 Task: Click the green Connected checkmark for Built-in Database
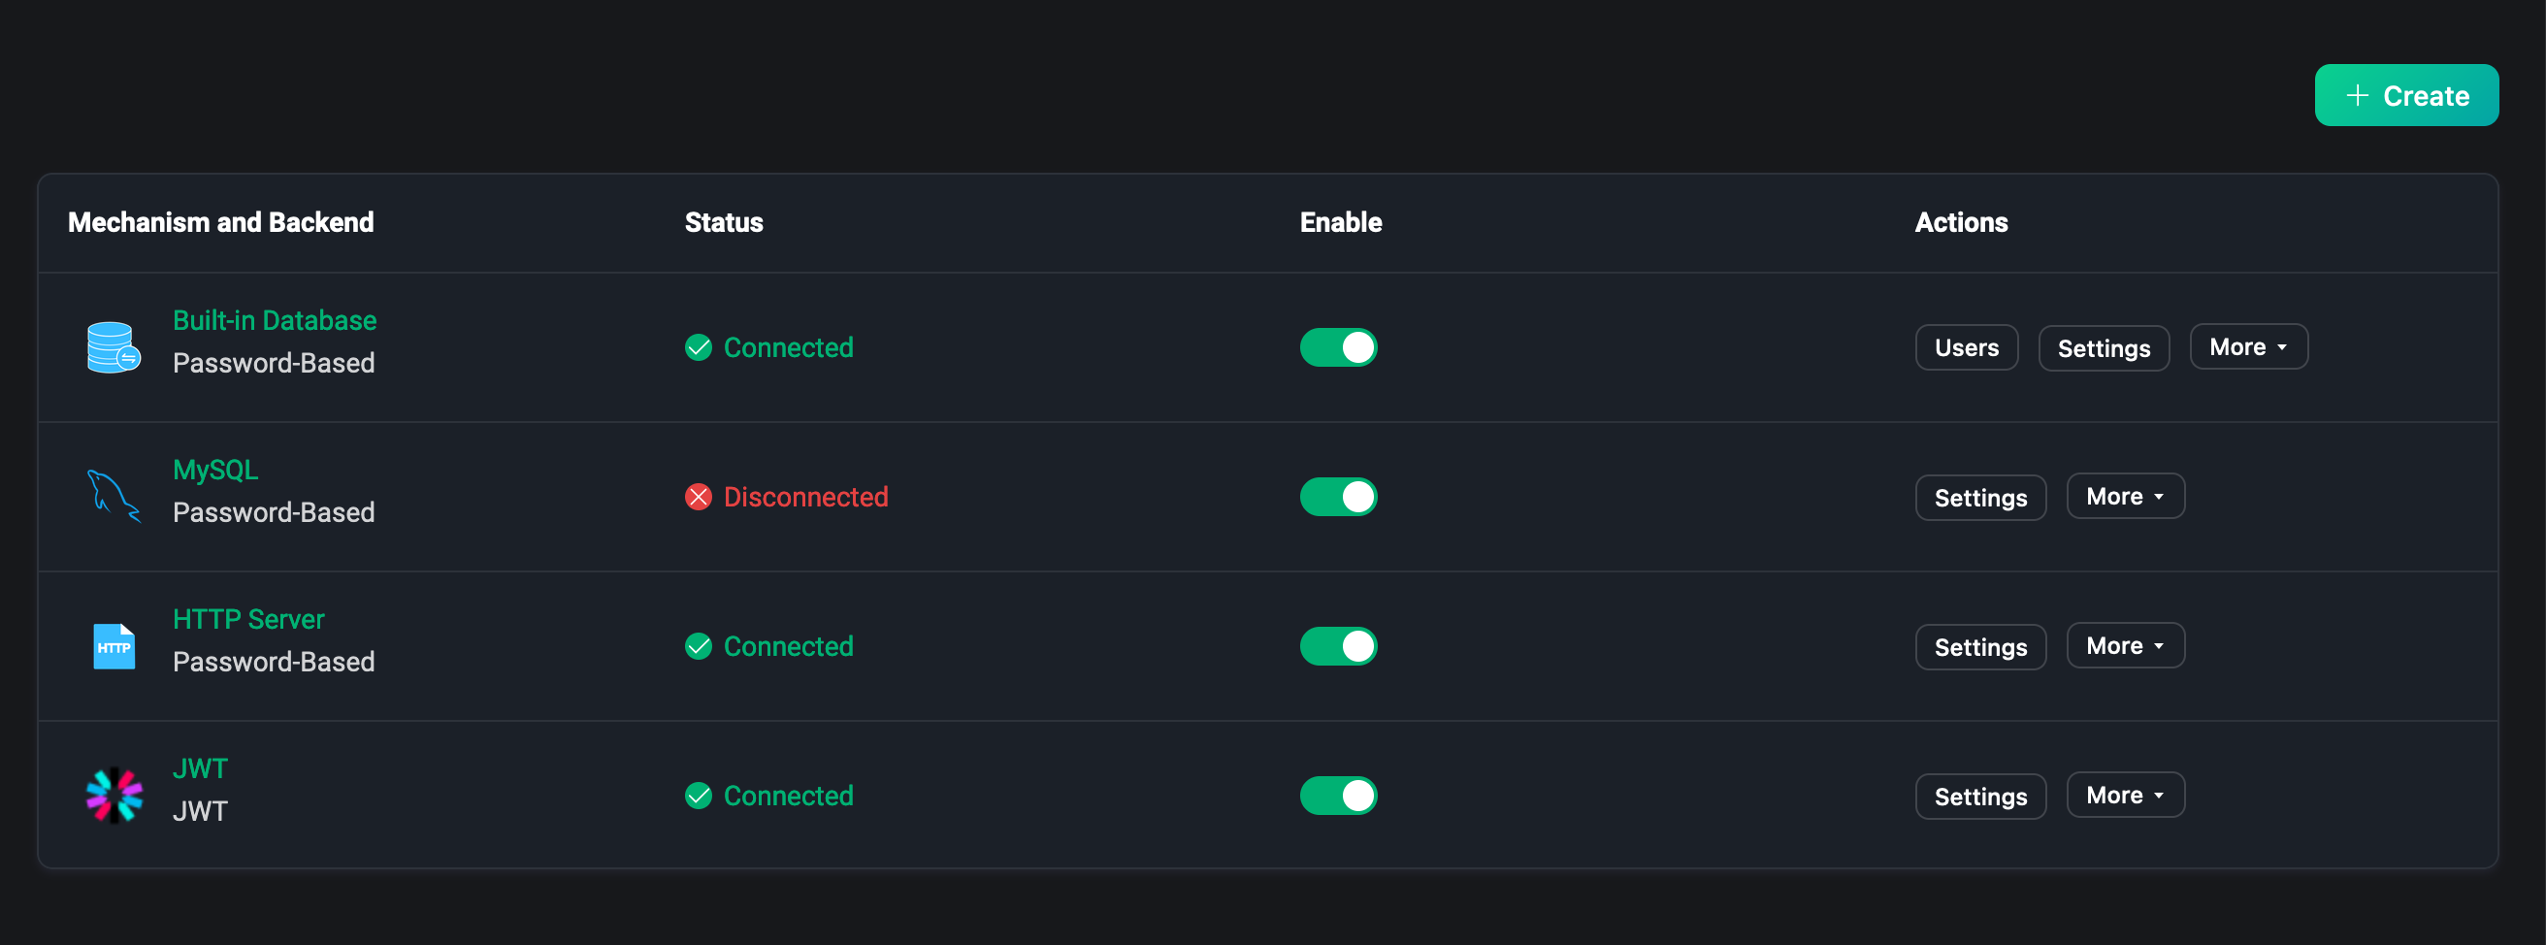pos(699,348)
